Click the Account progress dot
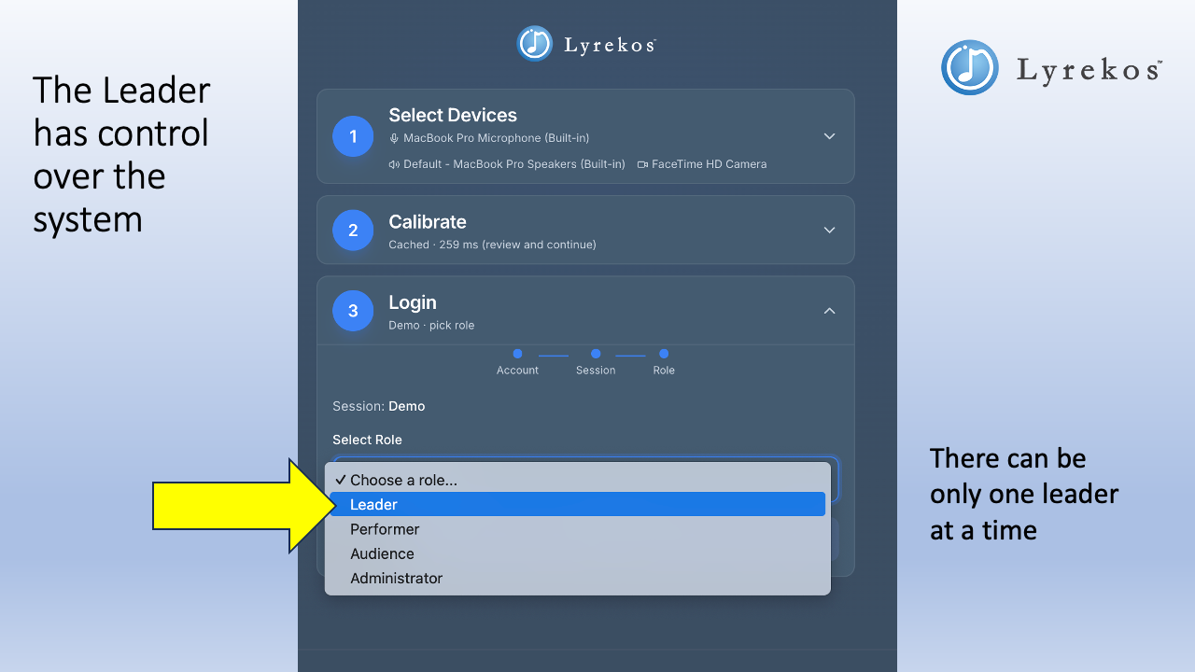 click(517, 354)
